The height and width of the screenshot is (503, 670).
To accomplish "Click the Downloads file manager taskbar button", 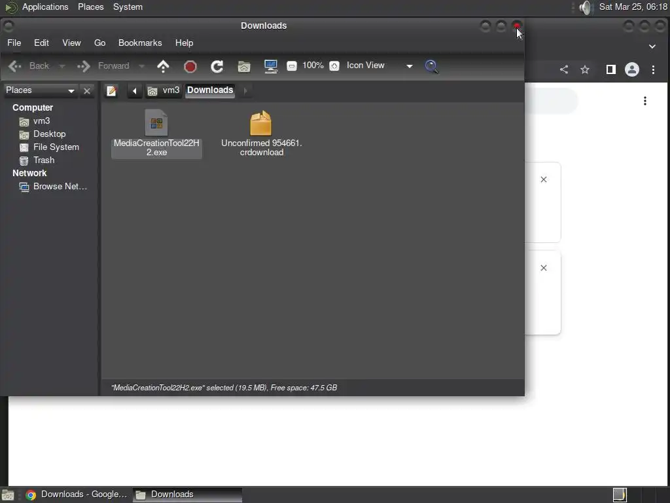I will click(187, 494).
